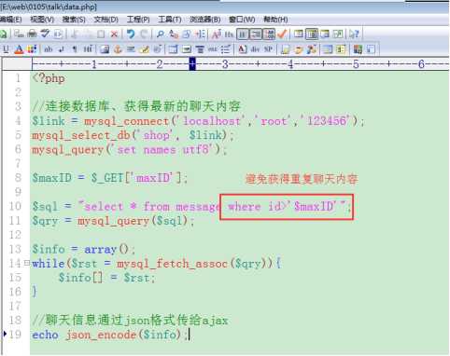450x356 pixels.
Task: Click the line 18 comment ending 'ajax'
Action: (x=130, y=320)
